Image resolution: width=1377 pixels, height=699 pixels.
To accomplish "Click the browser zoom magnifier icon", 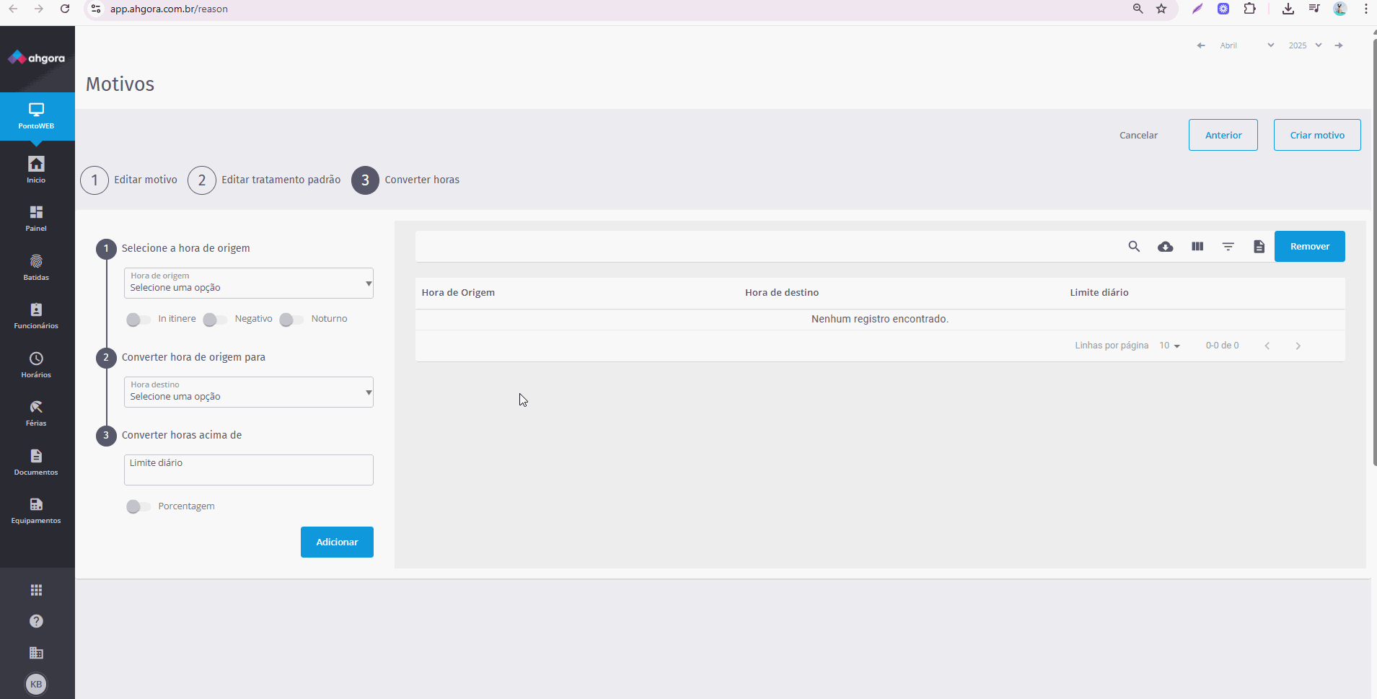I will [x=1138, y=9].
